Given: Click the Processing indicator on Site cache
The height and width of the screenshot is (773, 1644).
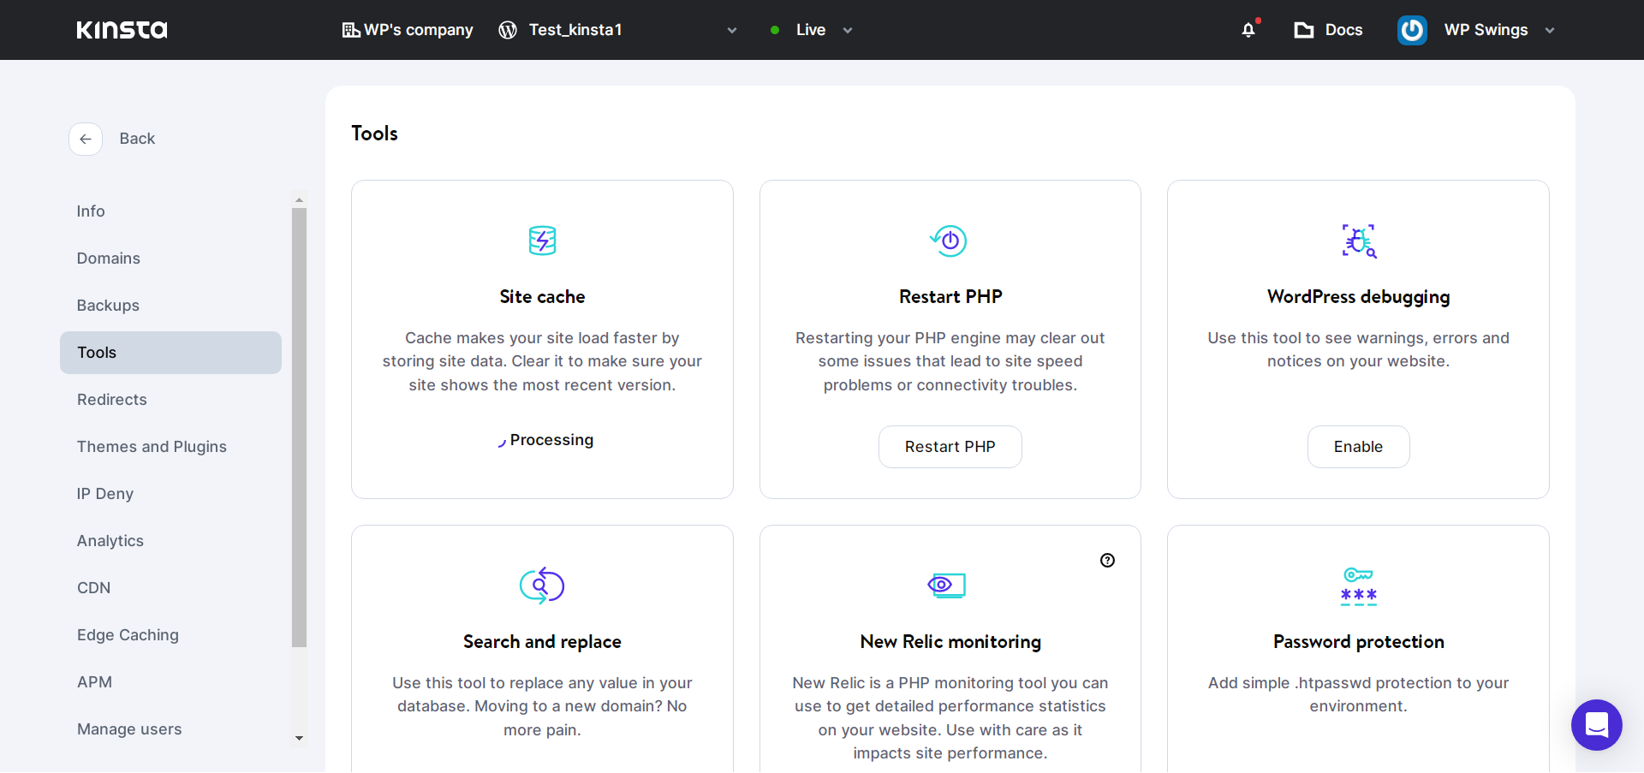Looking at the screenshot, I should pos(545,440).
